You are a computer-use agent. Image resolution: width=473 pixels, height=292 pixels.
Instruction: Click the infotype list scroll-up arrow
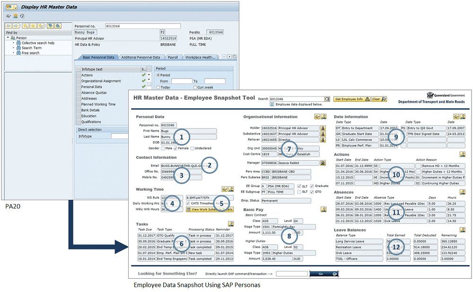149,75
